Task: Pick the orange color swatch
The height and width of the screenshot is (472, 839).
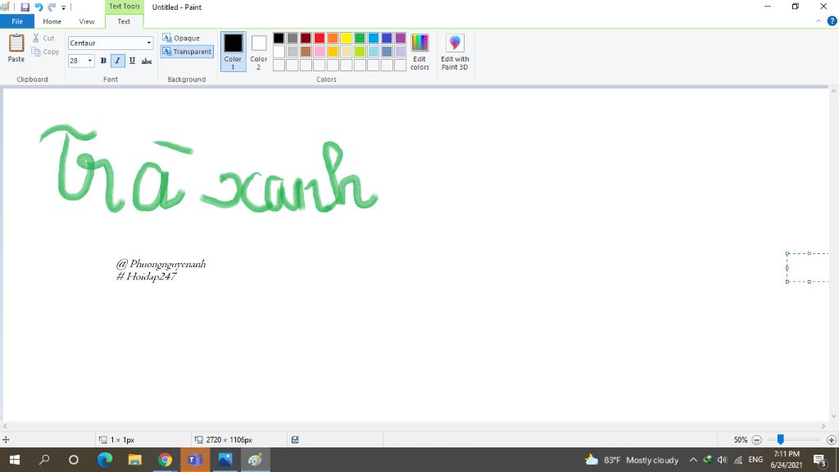Action: 333,38
